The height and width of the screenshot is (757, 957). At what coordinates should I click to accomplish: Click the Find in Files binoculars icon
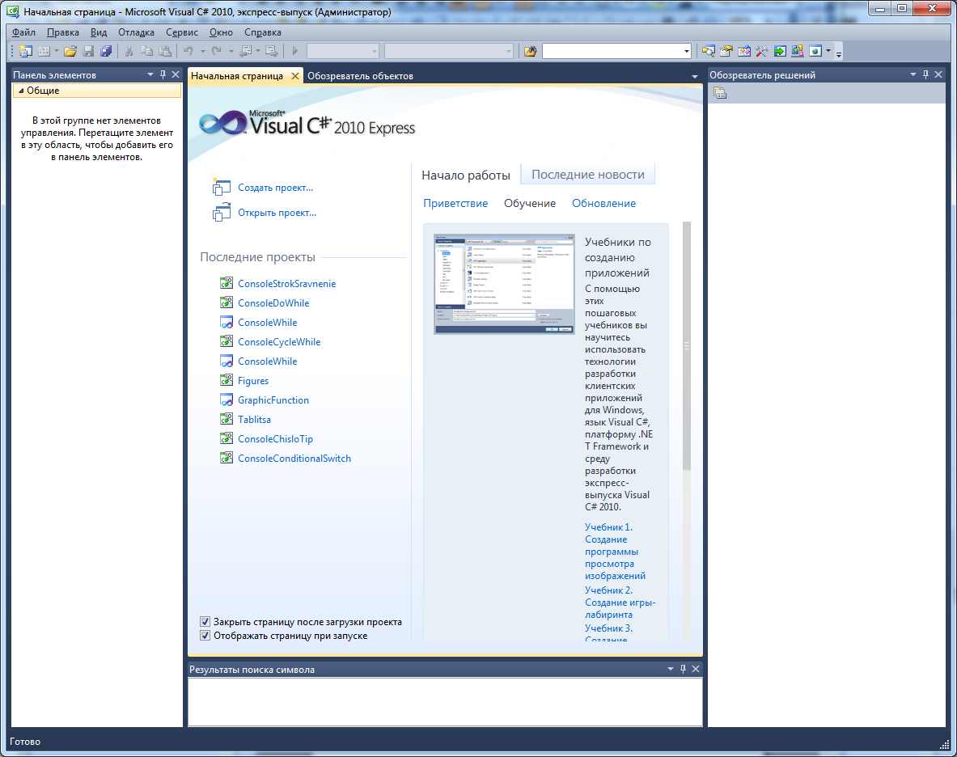(530, 51)
